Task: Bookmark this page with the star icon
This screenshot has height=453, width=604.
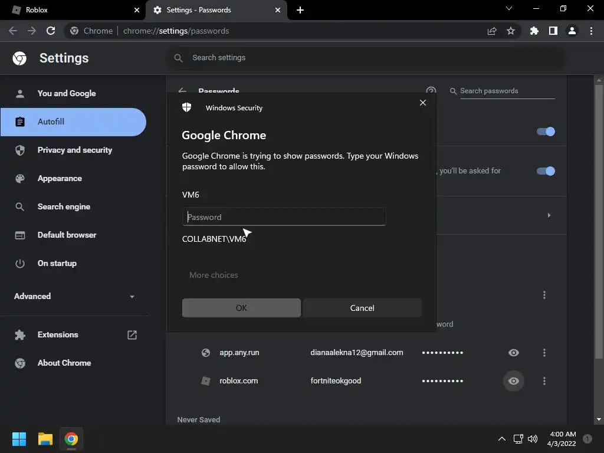Action: [x=511, y=31]
